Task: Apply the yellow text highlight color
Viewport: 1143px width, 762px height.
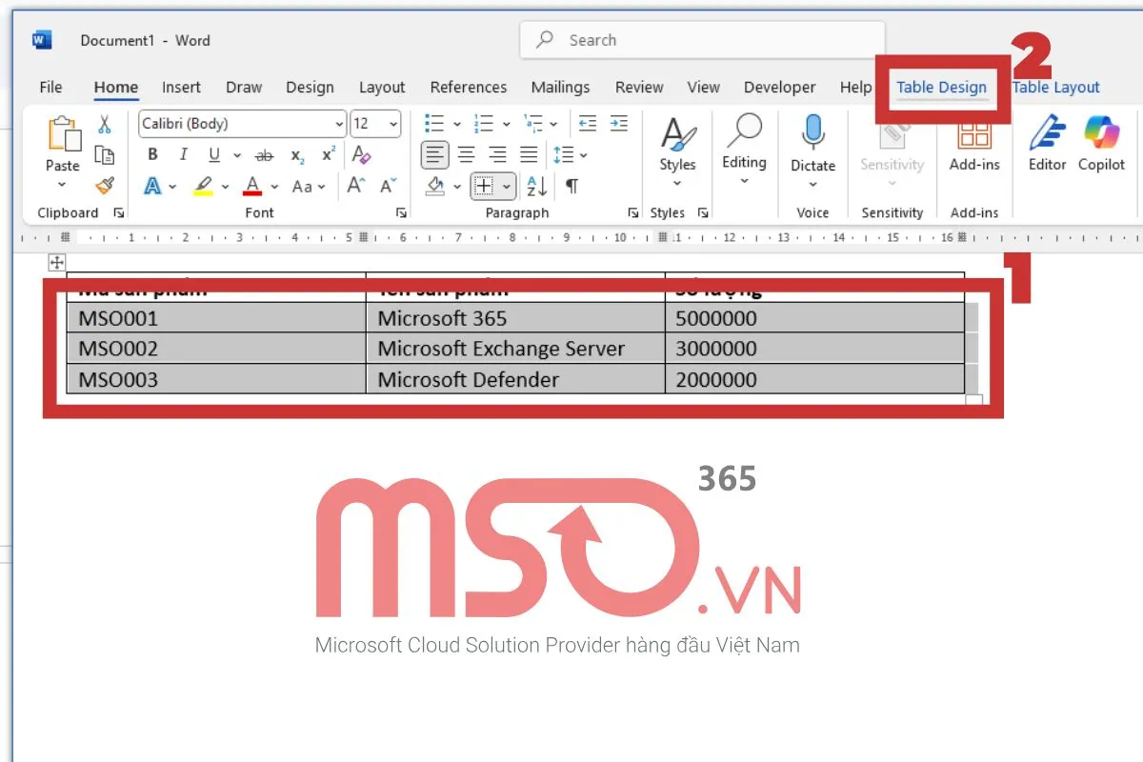Action: point(203,186)
